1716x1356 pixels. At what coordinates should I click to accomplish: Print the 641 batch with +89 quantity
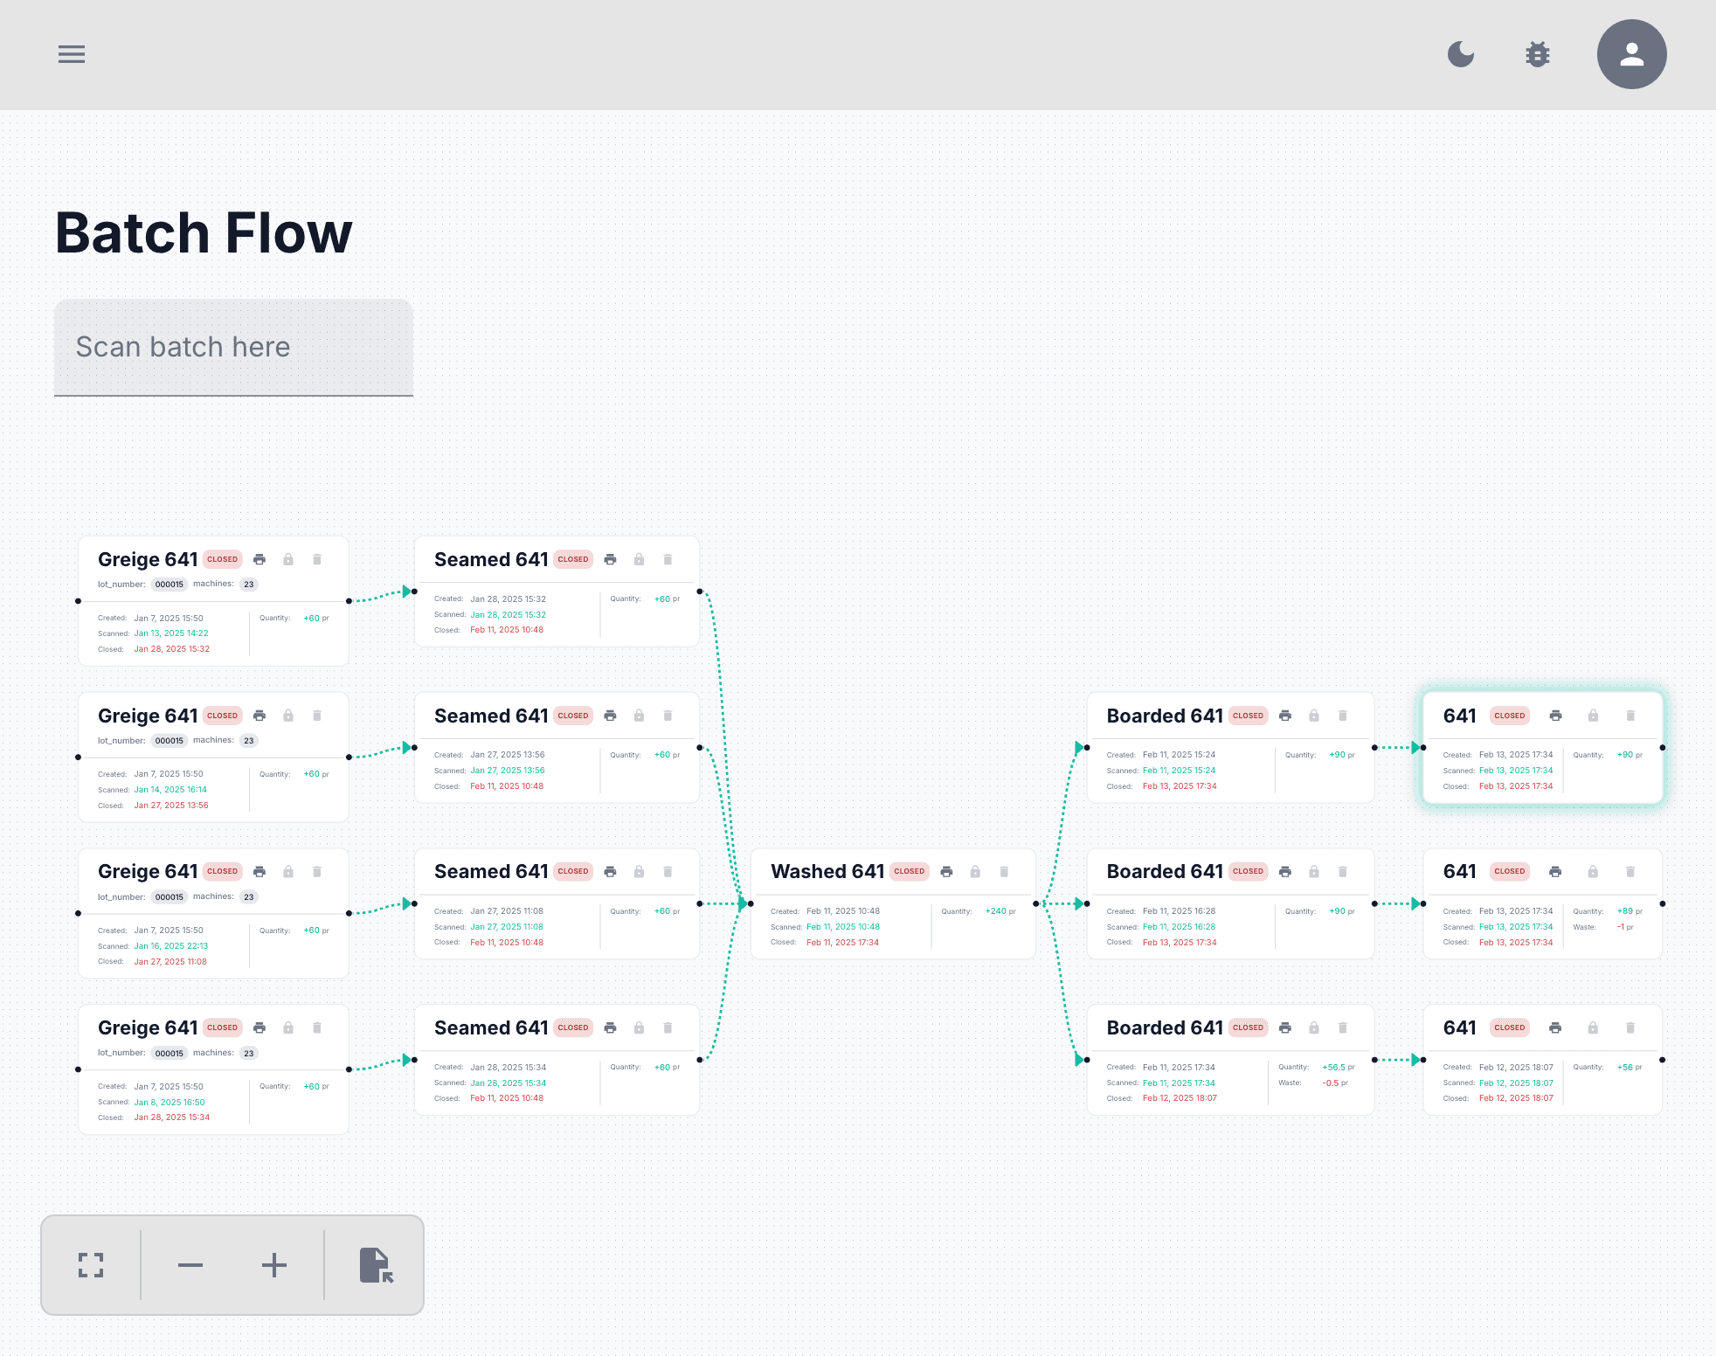coord(1555,872)
